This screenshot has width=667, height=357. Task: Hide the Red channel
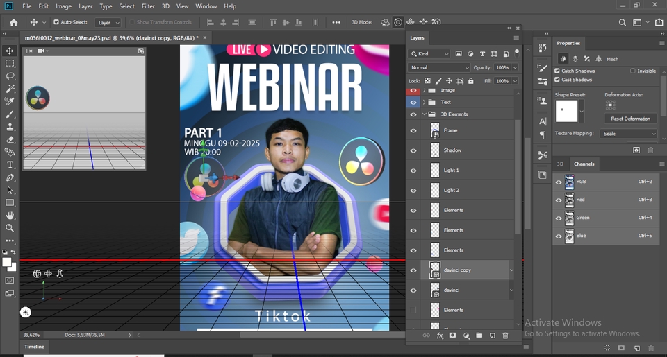point(559,200)
